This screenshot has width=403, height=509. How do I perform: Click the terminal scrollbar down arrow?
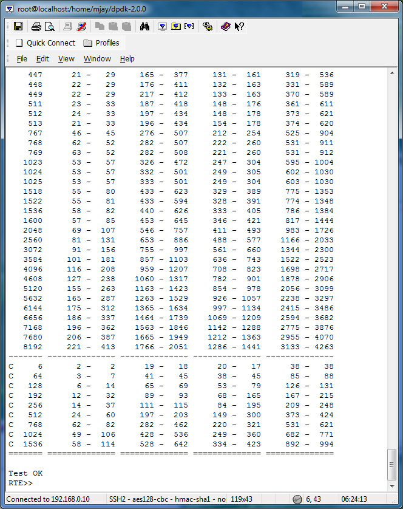(x=392, y=487)
